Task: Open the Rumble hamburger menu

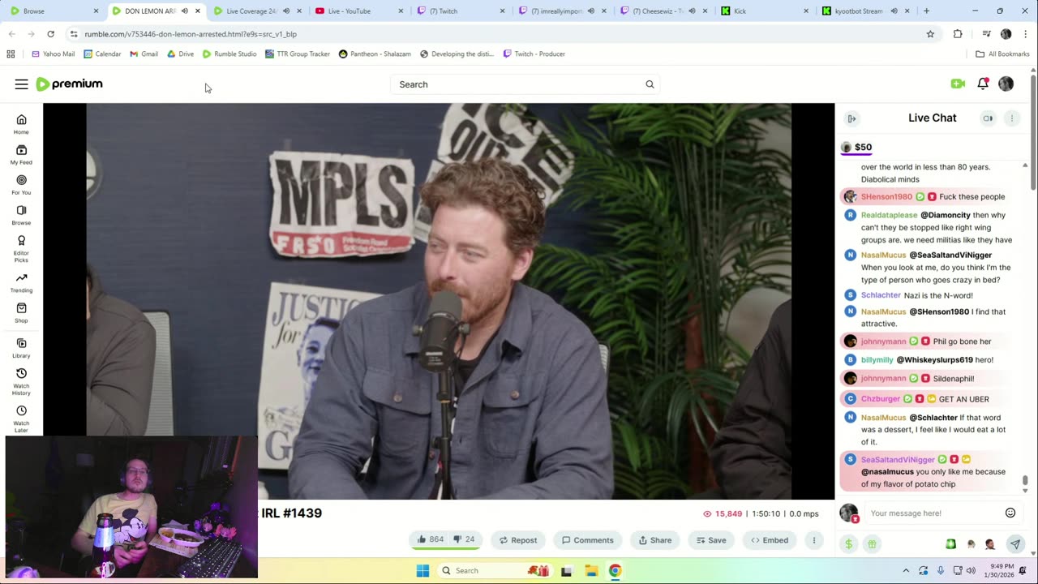Action: (x=21, y=84)
